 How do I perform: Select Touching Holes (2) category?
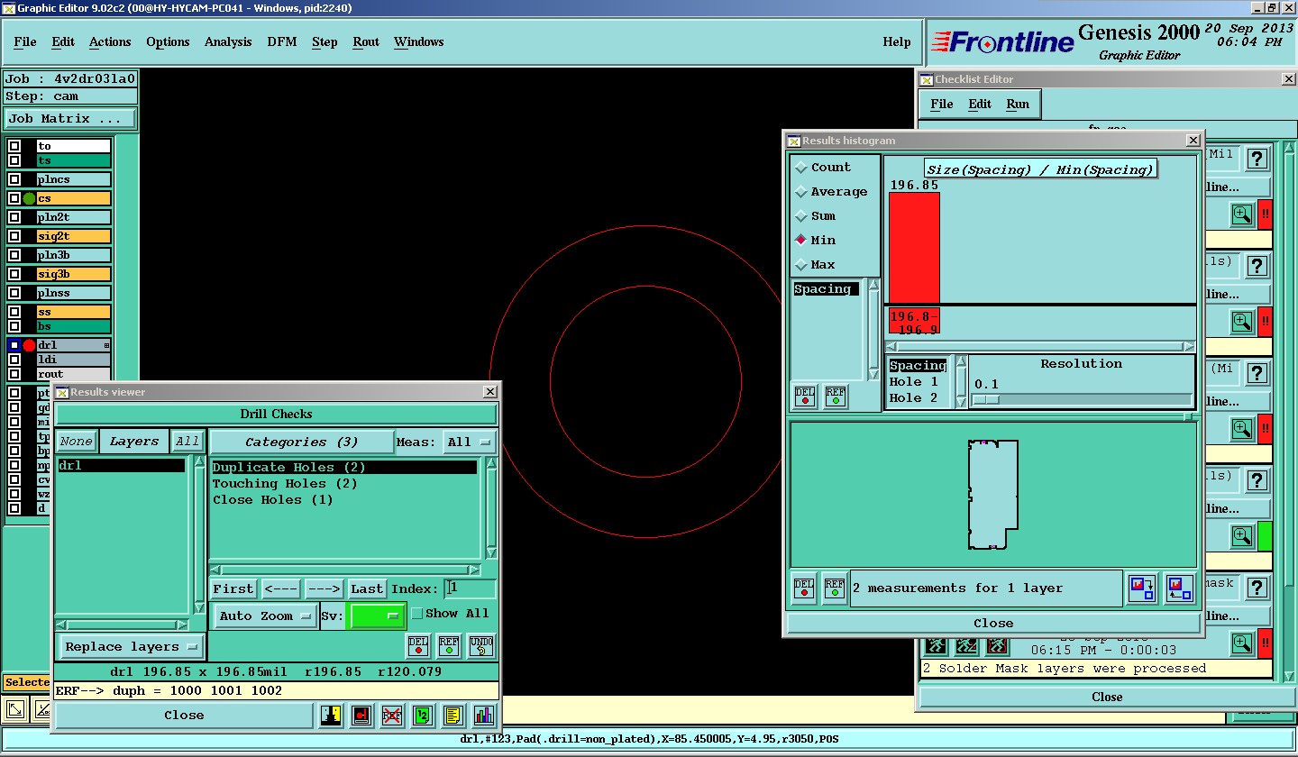[285, 484]
